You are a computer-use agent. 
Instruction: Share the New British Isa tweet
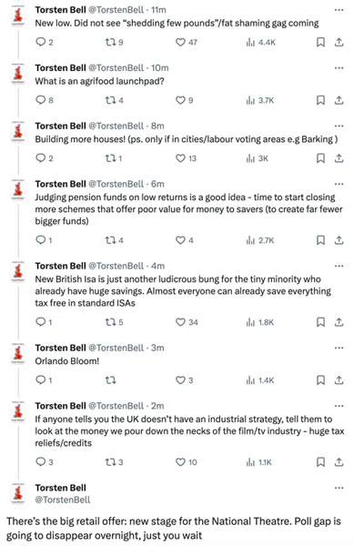(x=339, y=322)
